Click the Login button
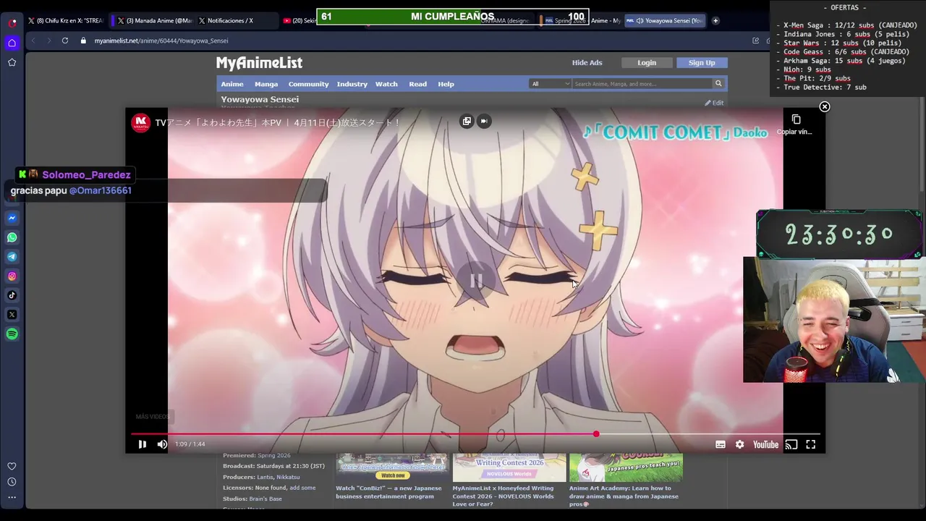 click(647, 63)
